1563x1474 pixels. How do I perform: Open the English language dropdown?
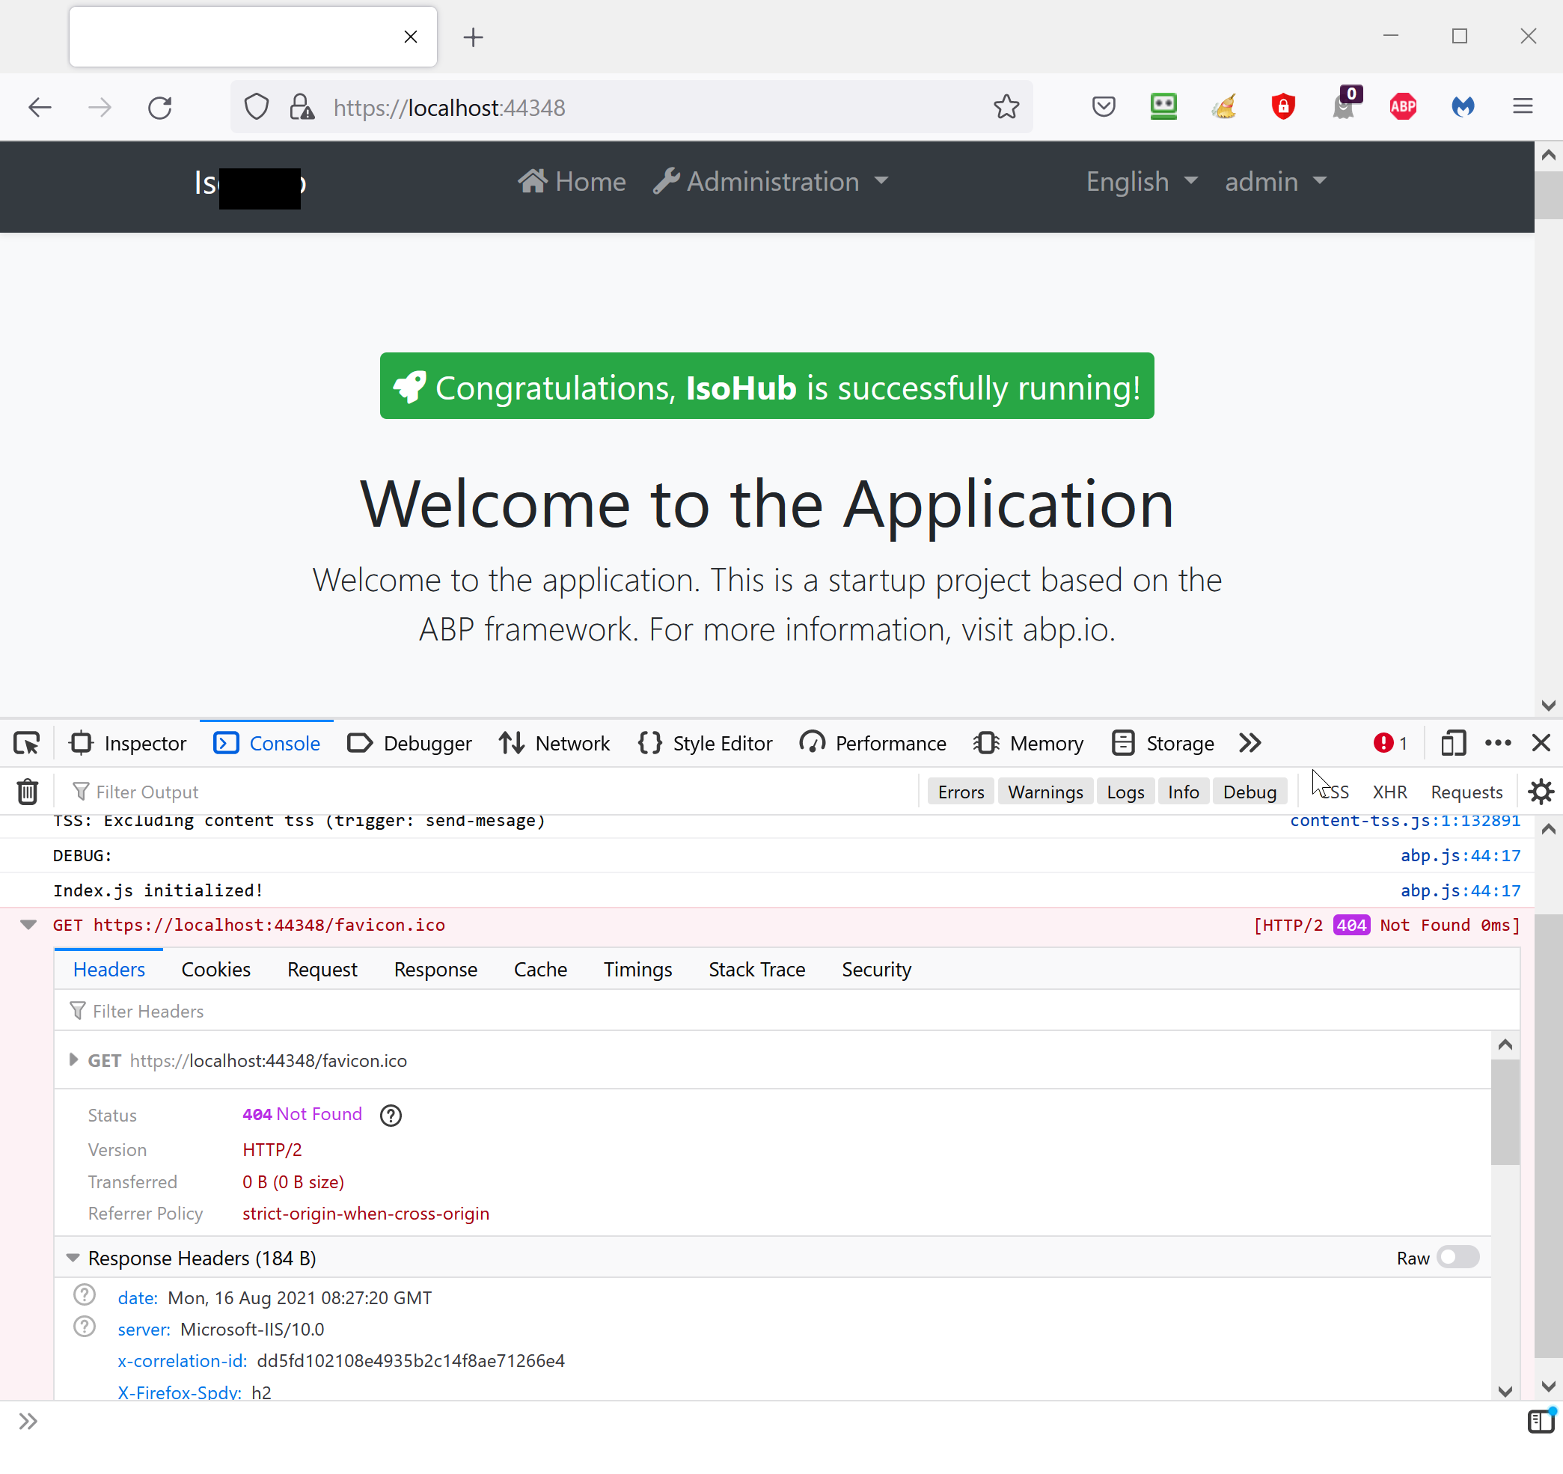coord(1141,182)
